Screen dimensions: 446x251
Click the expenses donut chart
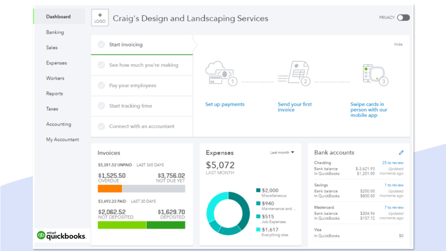228,214
